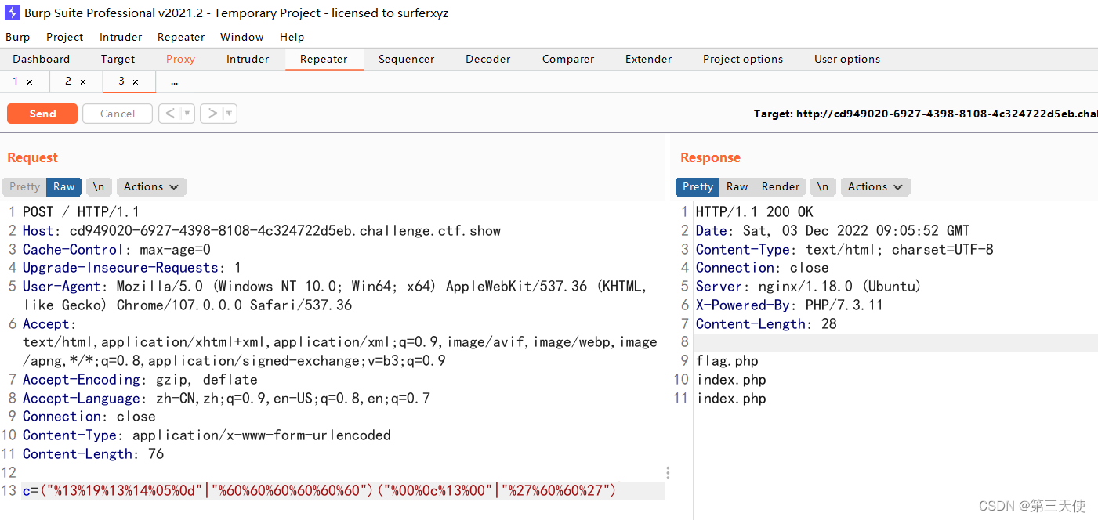The height and width of the screenshot is (520, 1098).
Task: Click the POST body payload line
Action: coord(320,491)
